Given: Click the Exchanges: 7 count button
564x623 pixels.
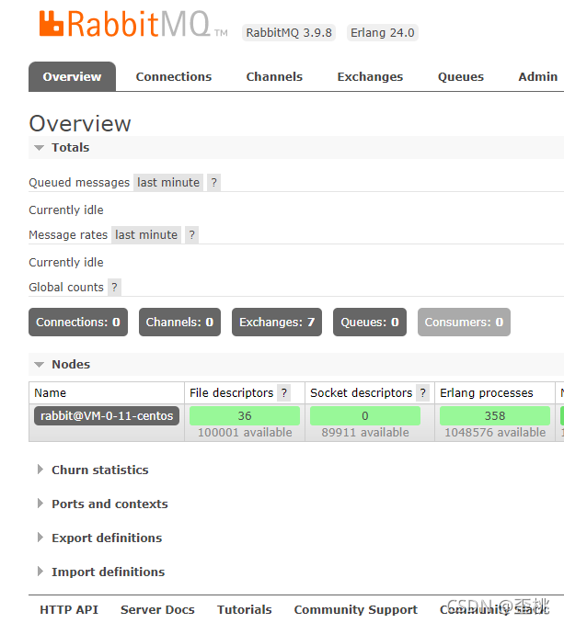Looking at the screenshot, I should [x=277, y=323].
